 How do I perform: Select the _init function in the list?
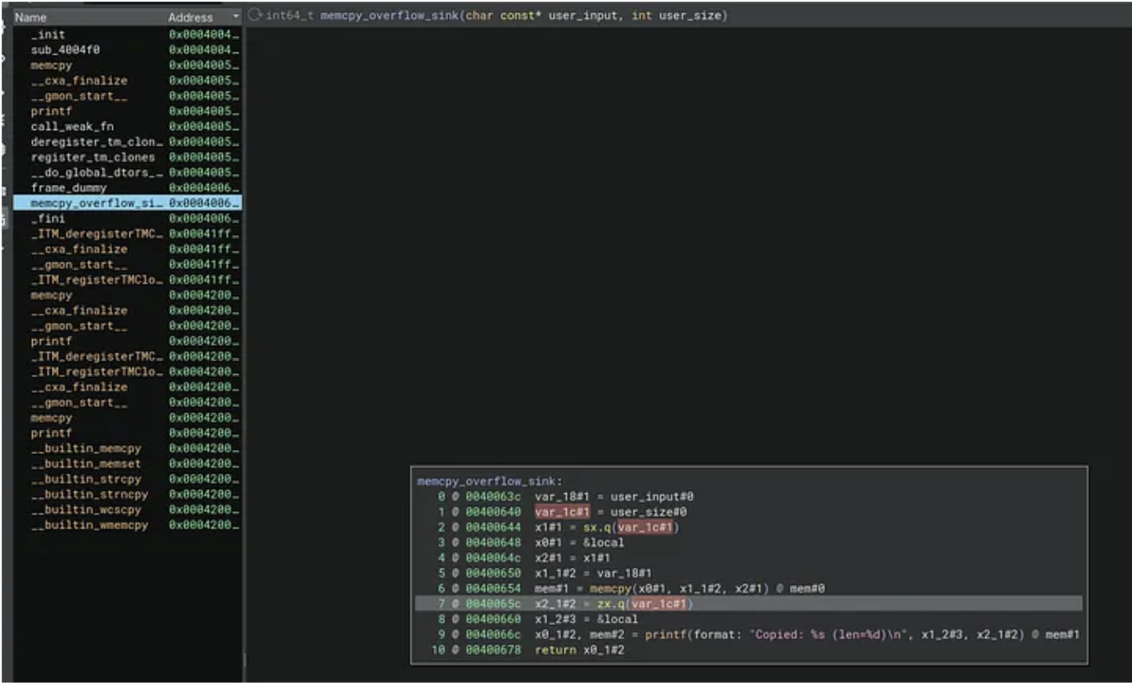click(48, 34)
